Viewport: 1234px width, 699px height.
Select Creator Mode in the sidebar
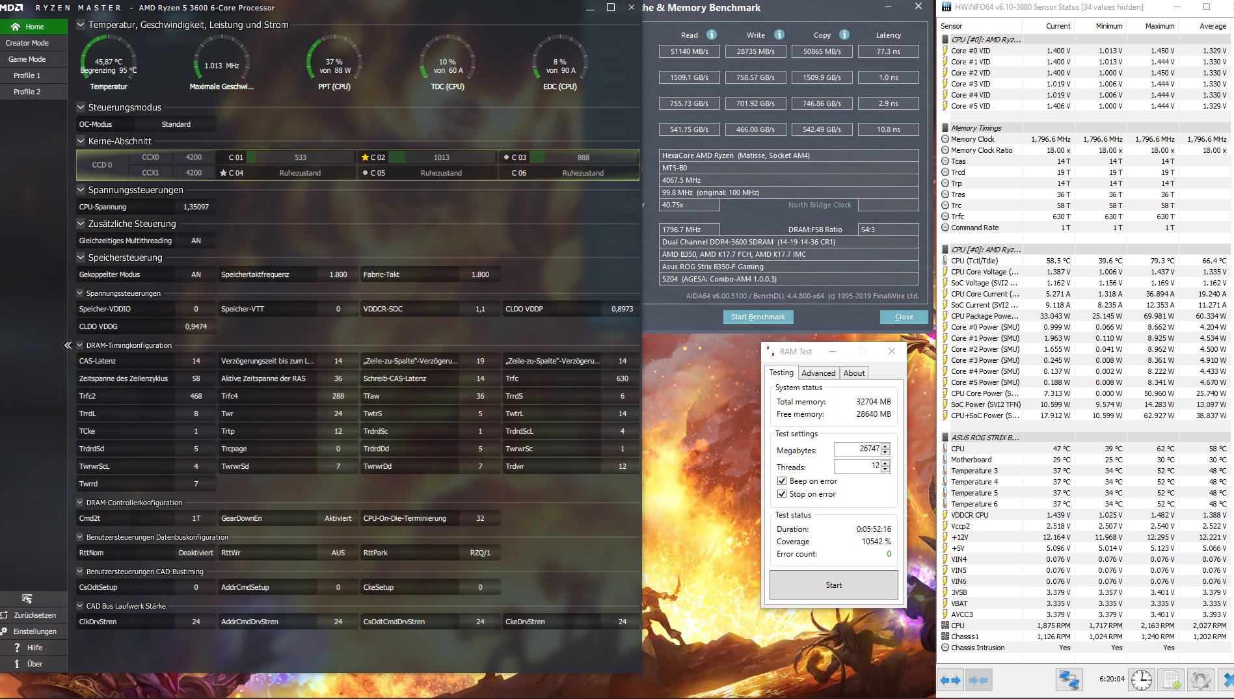tap(34, 43)
